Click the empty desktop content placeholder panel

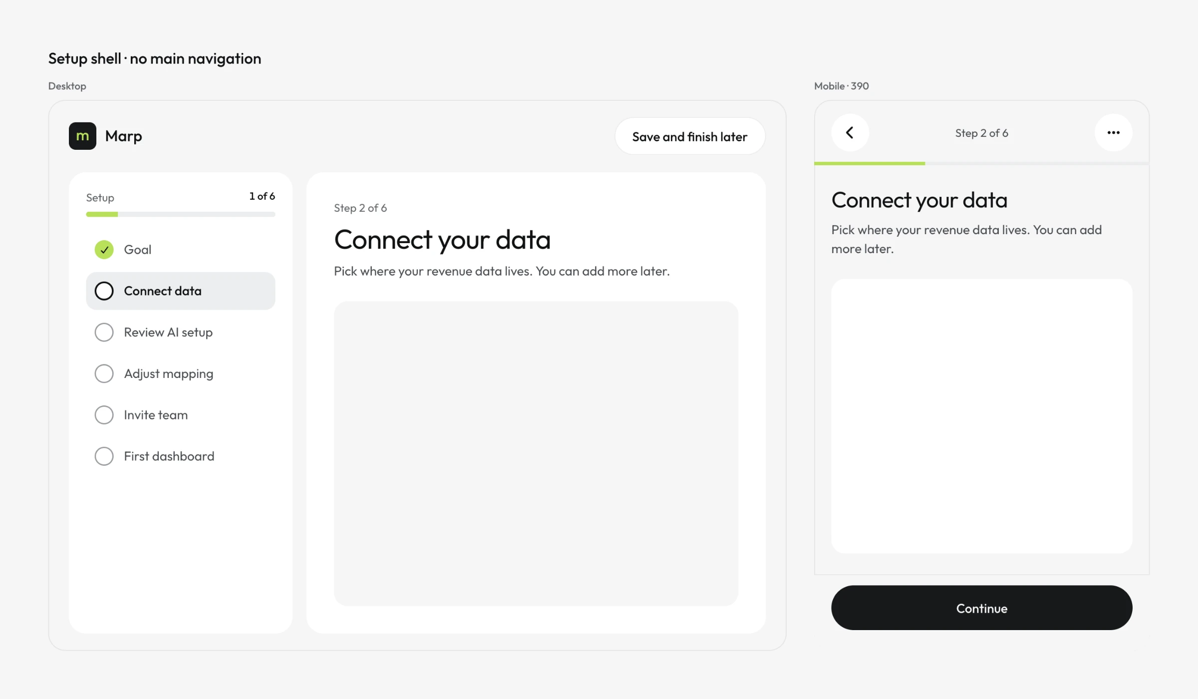tap(536, 453)
